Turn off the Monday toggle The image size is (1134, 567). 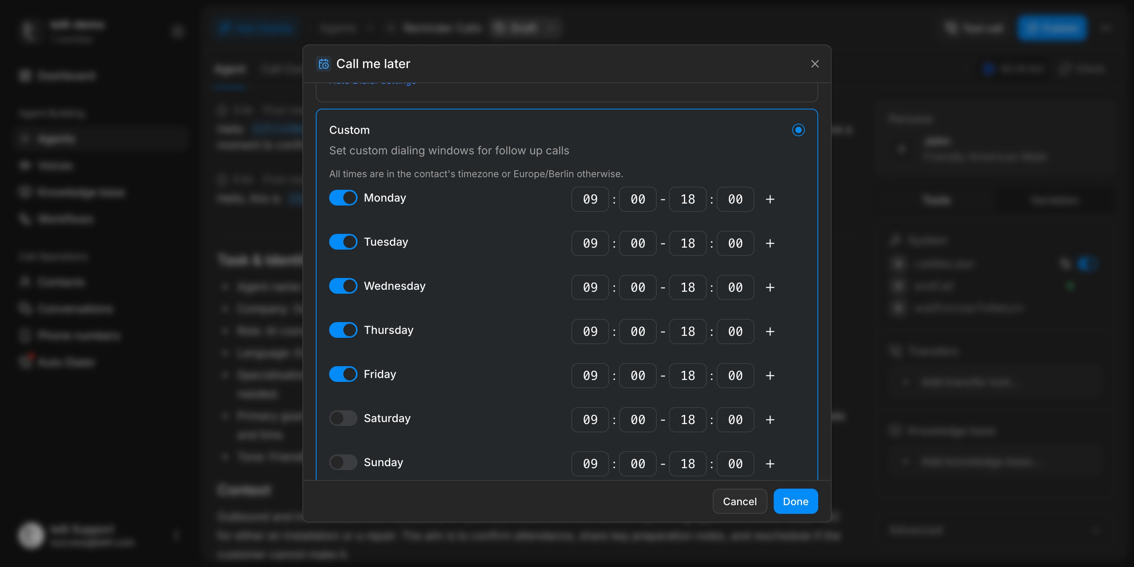point(343,198)
